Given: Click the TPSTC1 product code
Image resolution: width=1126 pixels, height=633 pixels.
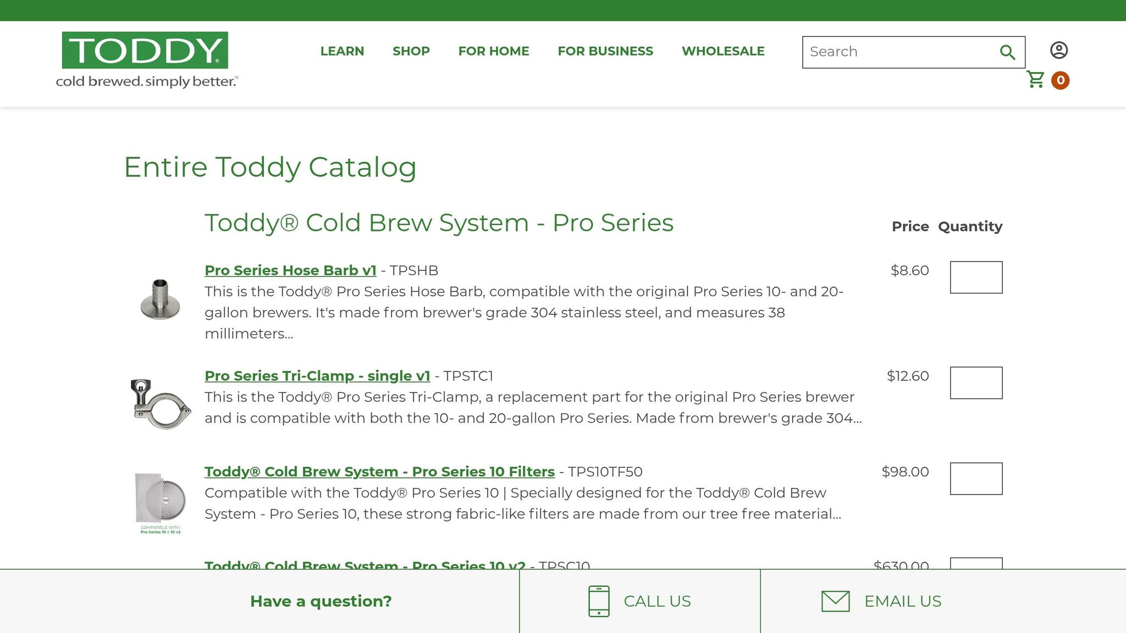Looking at the screenshot, I should pos(468,376).
